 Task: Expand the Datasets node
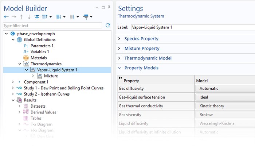pyautogui.click(x=20, y=106)
